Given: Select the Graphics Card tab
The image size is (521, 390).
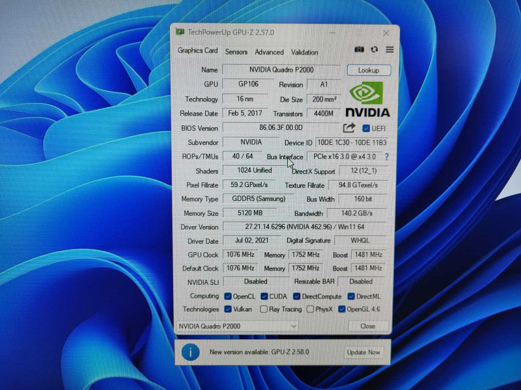Looking at the screenshot, I should pos(197,51).
